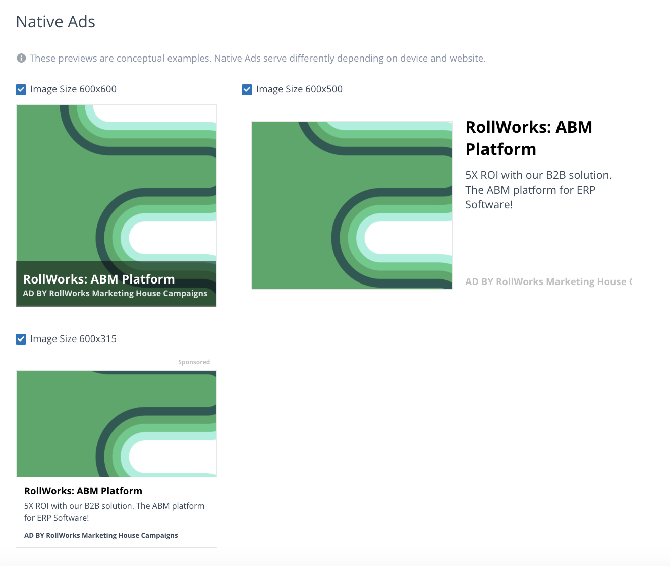
Task: Click the conceptual examples notice text
Action: pyautogui.click(x=257, y=59)
